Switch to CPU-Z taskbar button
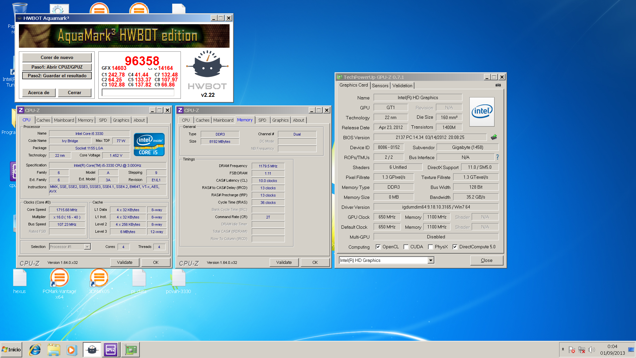This screenshot has height=358, width=636. click(111, 350)
